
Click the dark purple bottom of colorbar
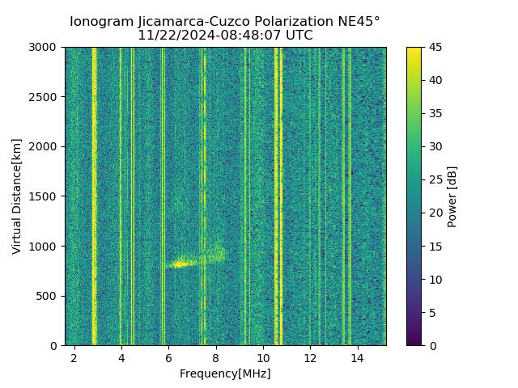coord(414,343)
